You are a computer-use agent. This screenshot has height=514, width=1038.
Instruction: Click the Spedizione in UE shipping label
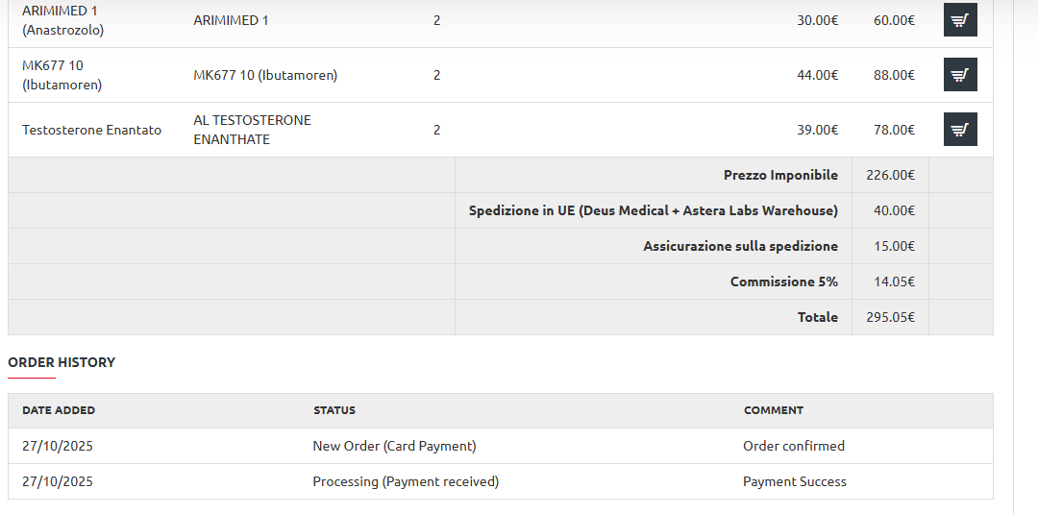coord(654,211)
